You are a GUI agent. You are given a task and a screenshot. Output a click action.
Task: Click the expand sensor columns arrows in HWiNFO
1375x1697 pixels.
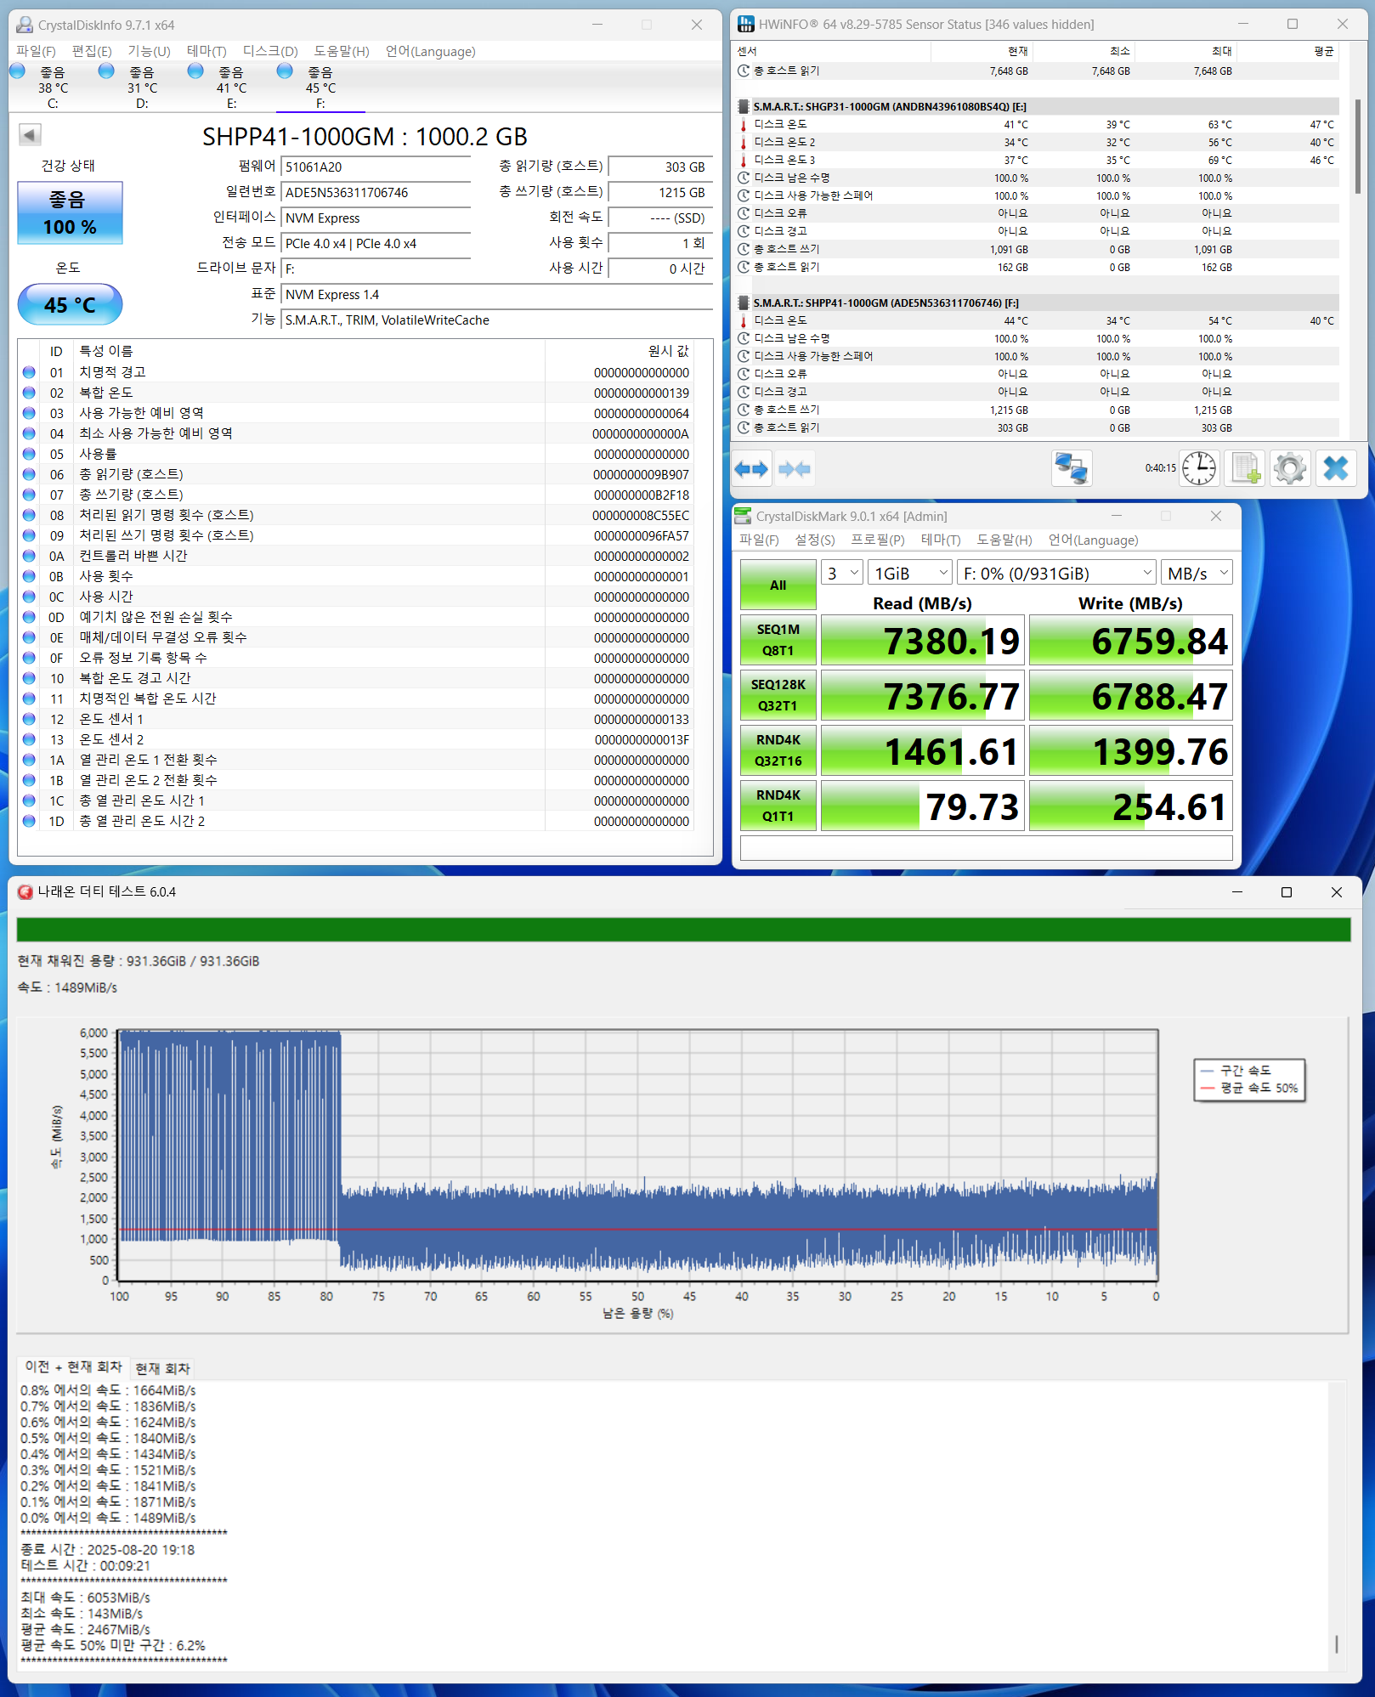751,469
